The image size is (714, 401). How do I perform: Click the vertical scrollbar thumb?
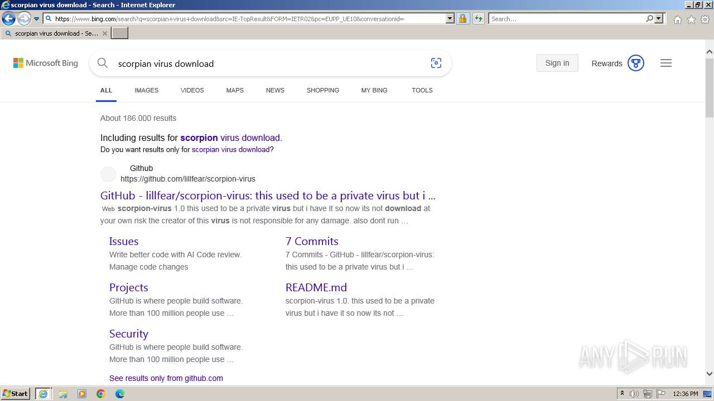tap(710, 87)
